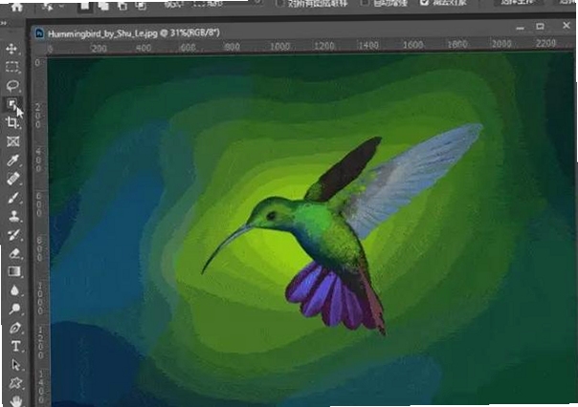
Task: Select the Move tool
Action: coord(11,49)
